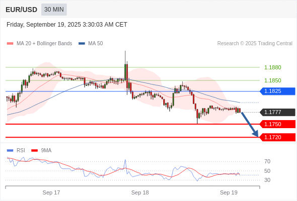The width and height of the screenshot is (297, 201).
Task: Select the 1.1750 support price tag
Action: tap(277, 124)
